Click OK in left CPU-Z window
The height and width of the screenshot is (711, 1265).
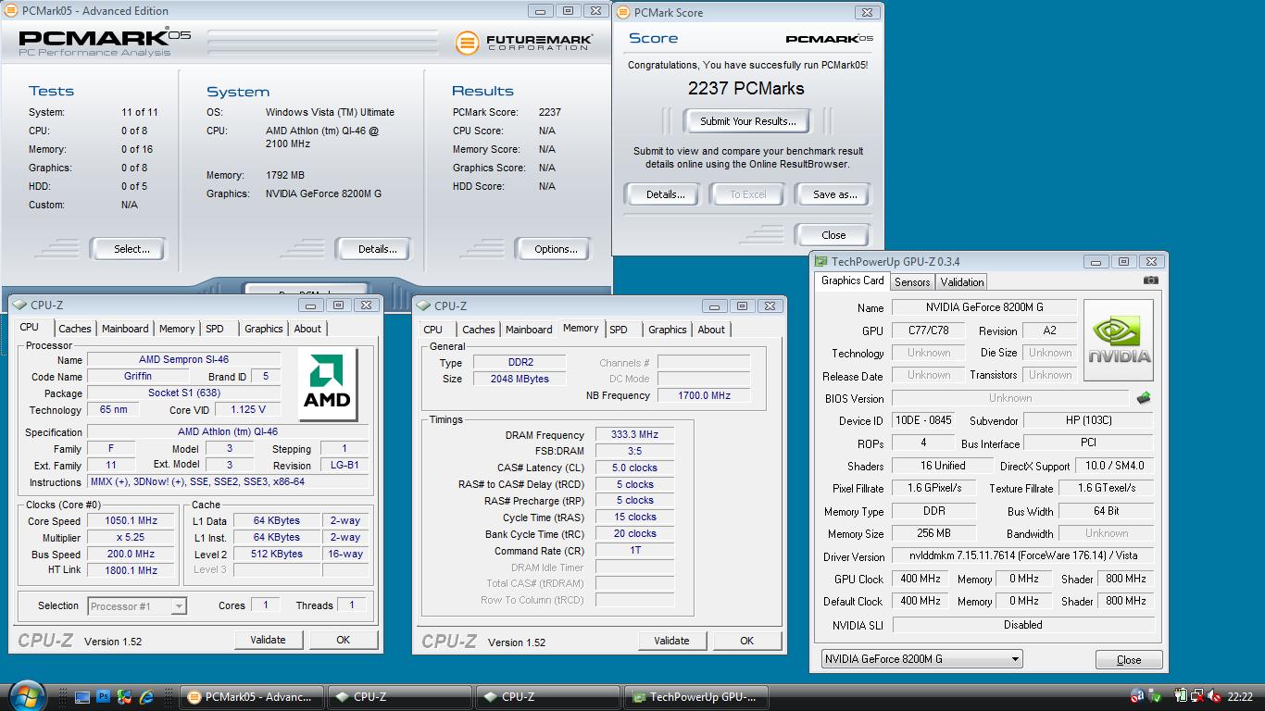pyautogui.click(x=343, y=640)
